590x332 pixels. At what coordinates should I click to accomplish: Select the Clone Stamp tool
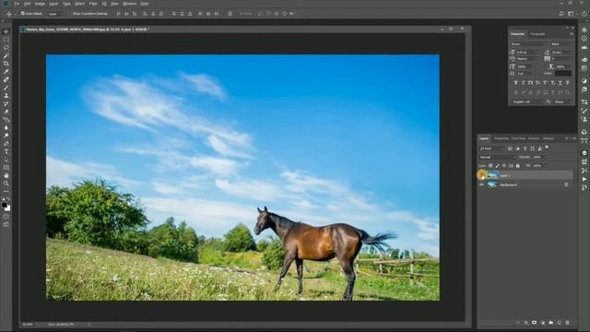click(6, 96)
